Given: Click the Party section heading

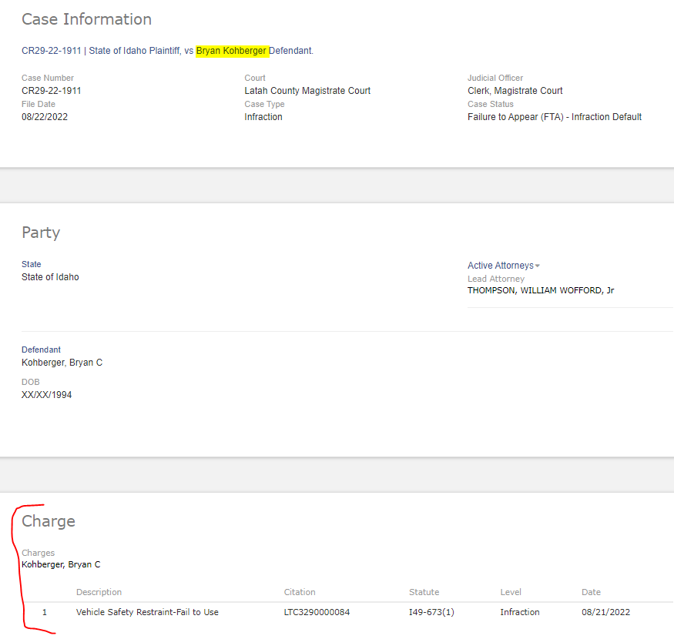Looking at the screenshot, I should [x=41, y=233].
